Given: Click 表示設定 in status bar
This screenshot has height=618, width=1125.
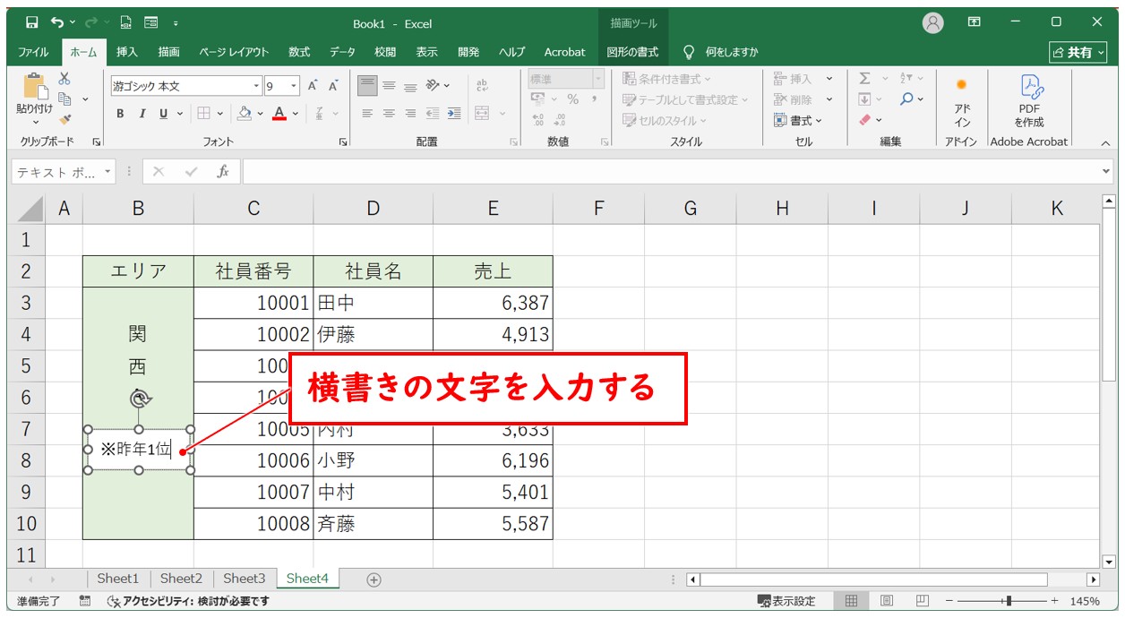Looking at the screenshot, I should click(x=786, y=601).
